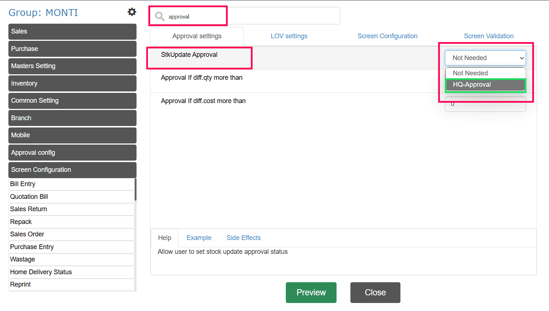Select Bill Entry in the screen list

pyautogui.click(x=72, y=184)
